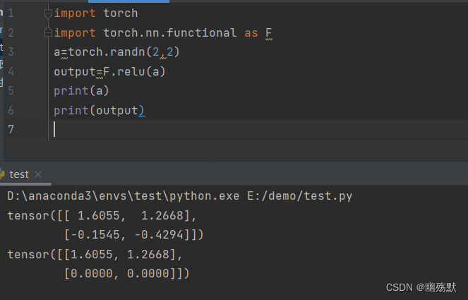Click the E:/demo/test.py path in console
The height and width of the screenshot is (300, 468).
tap(300, 196)
